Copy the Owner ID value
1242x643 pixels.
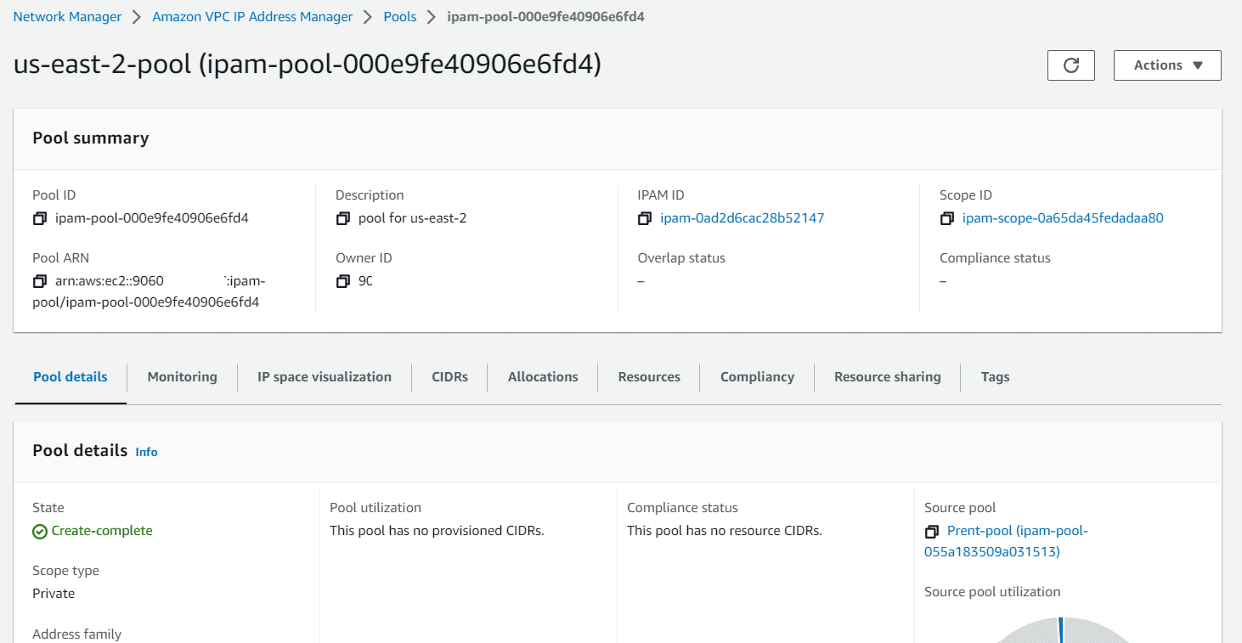point(343,281)
